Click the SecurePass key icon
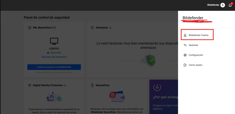This screenshot has height=114, width=235. (93, 85)
